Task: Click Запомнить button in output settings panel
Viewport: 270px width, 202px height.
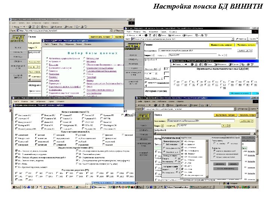Action: pyautogui.click(x=219, y=164)
